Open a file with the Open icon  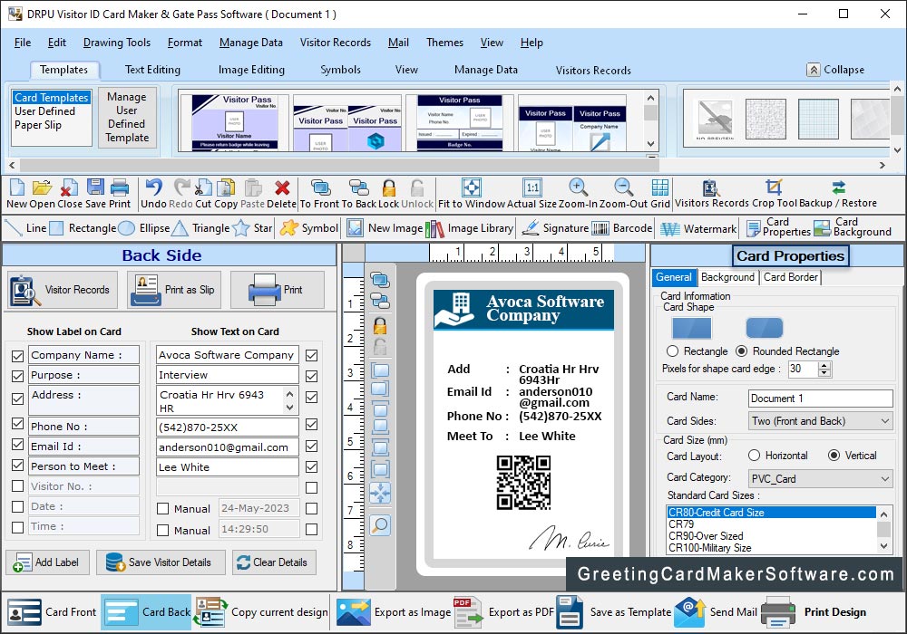[42, 187]
